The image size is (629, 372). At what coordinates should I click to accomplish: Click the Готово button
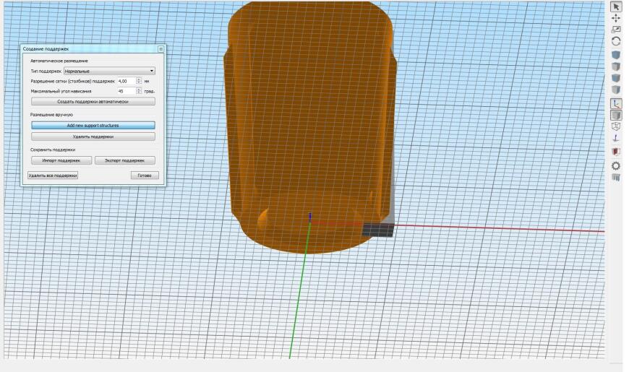coord(145,176)
